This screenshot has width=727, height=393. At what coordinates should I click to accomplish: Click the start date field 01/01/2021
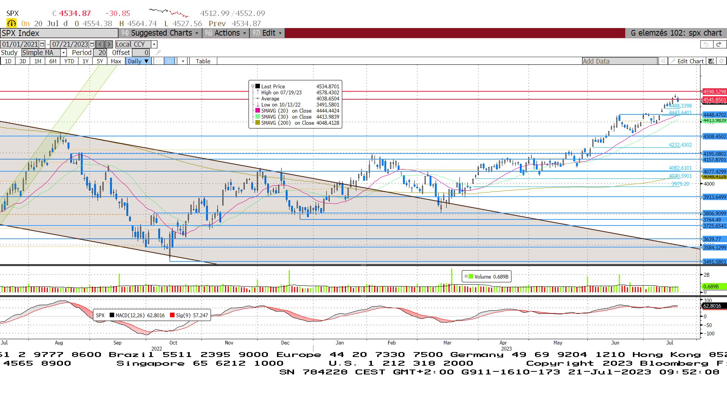click(x=20, y=44)
